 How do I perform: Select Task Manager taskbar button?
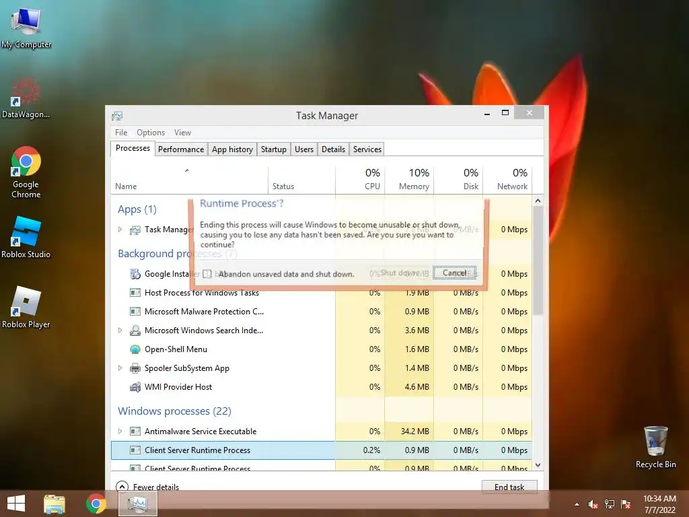tap(138, 504)
